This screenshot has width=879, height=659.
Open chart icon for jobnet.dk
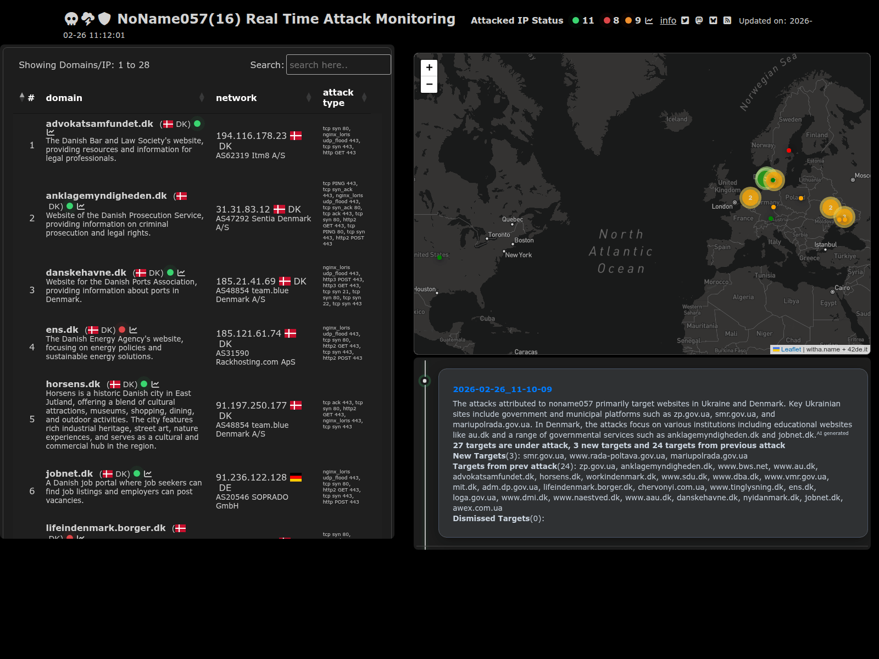[x=148, y=474]
